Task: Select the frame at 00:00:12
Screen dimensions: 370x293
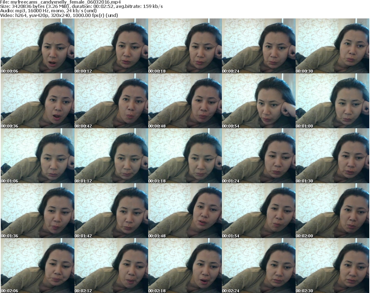Action: point(111,46)
